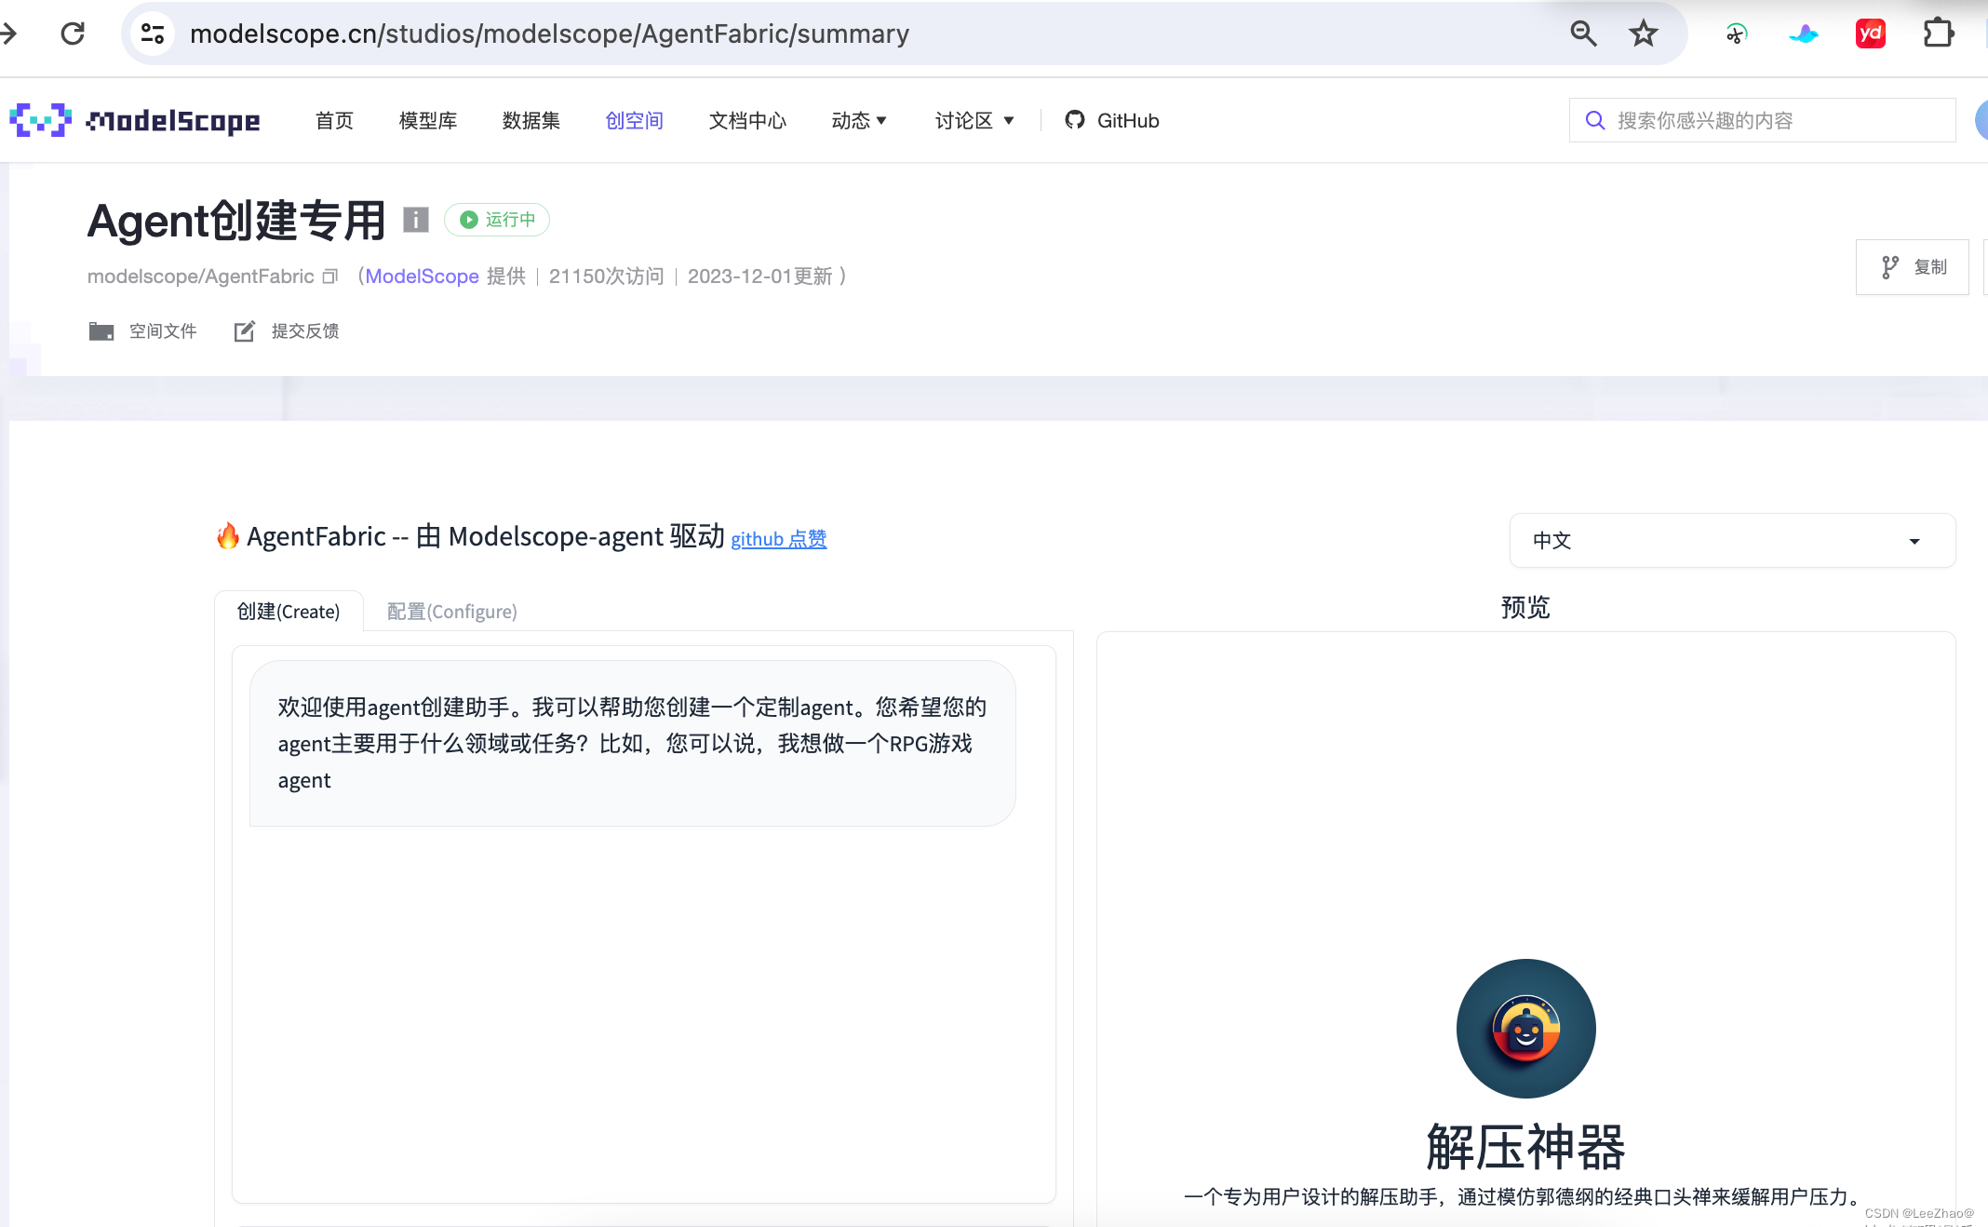Expand the 讨论区 dropdown menu
The width and height of the screenshot is (1988, 1227).
(974, 121)
